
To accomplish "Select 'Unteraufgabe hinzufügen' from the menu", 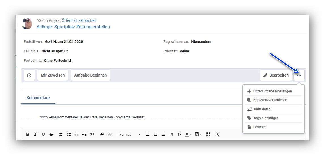I will 272,91.
